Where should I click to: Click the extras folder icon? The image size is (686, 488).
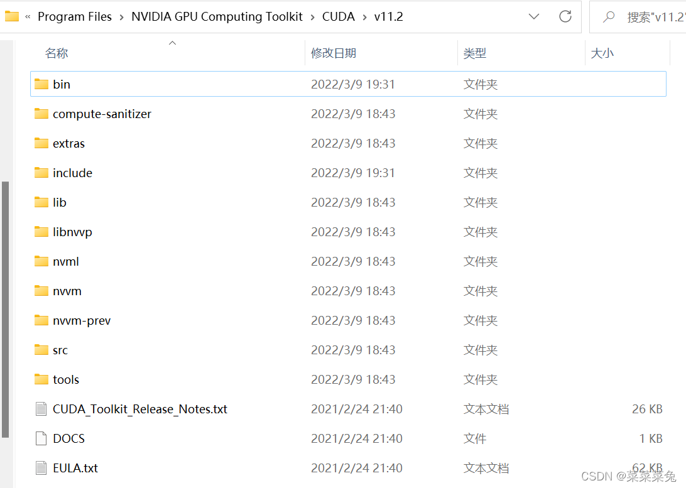(41, 143)
